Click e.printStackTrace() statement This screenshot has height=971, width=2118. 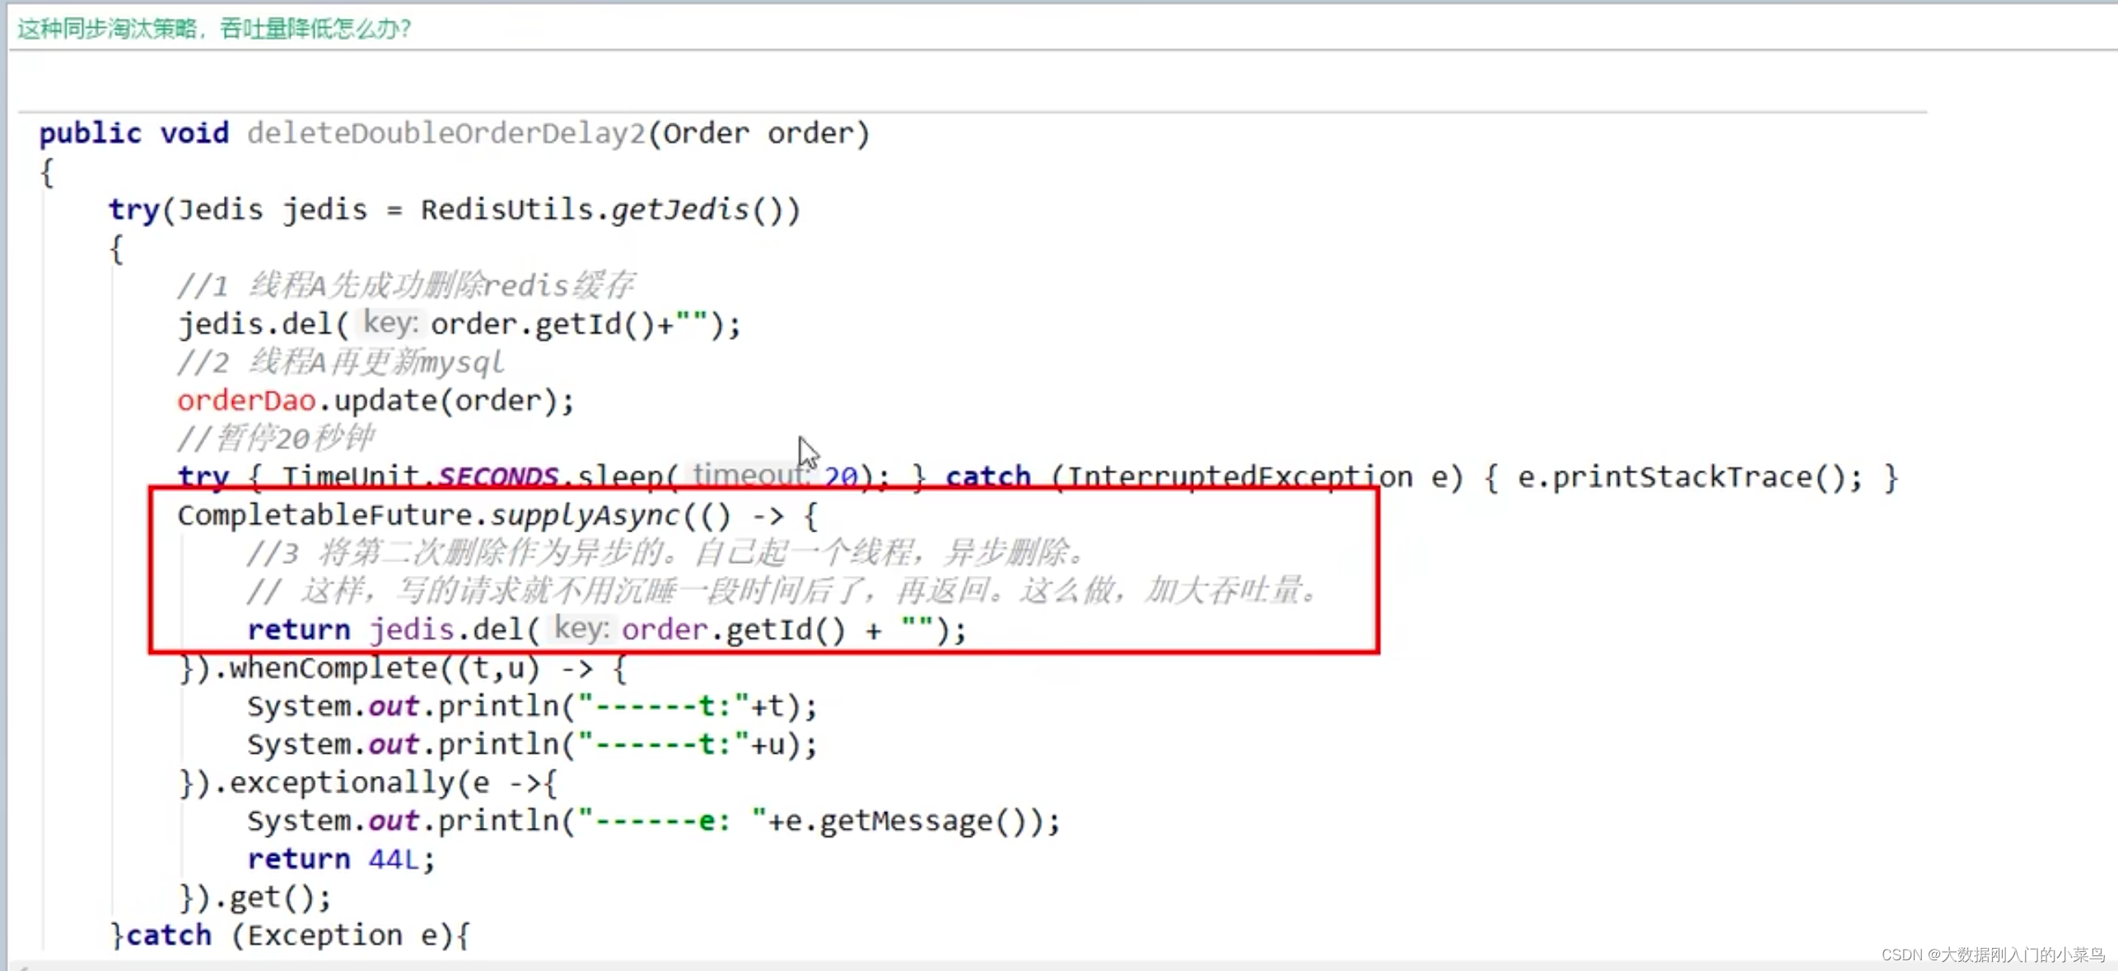pyautogui.click(x=1690, y=477)
